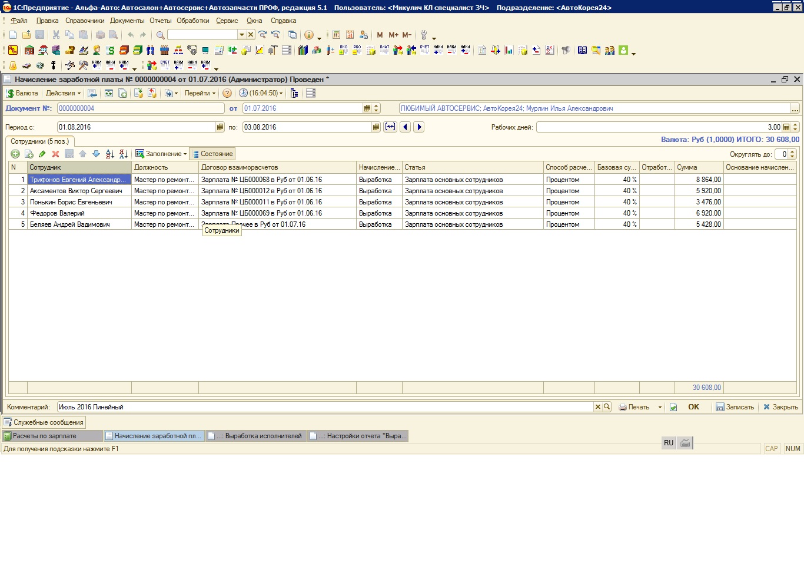This screenshot has height=569, width=804.
Task: Click the Закрыть button
Action: coord(780,407)
